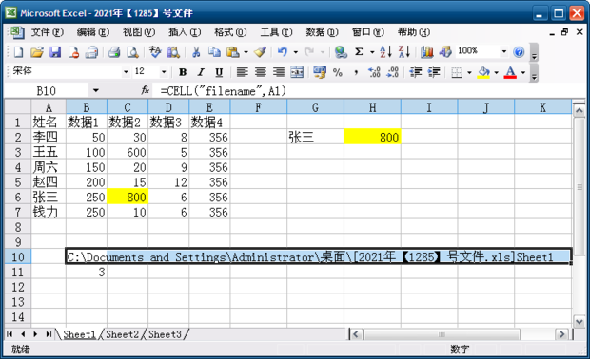Open the Print Preview tool
The height and width of the screenshot is (359, 590).
(132, 52)
